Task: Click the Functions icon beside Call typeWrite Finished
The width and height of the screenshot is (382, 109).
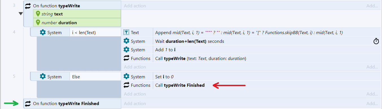Action: coord(127,85)
